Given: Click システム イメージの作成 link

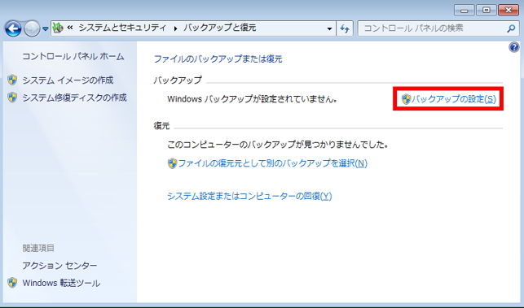Looking at the screenshot, I should tap(68, 80).
